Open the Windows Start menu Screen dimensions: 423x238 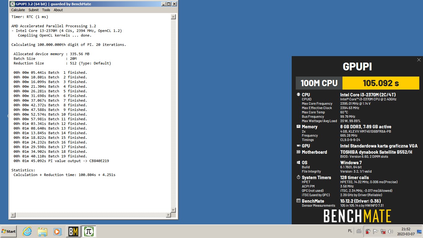9,231
